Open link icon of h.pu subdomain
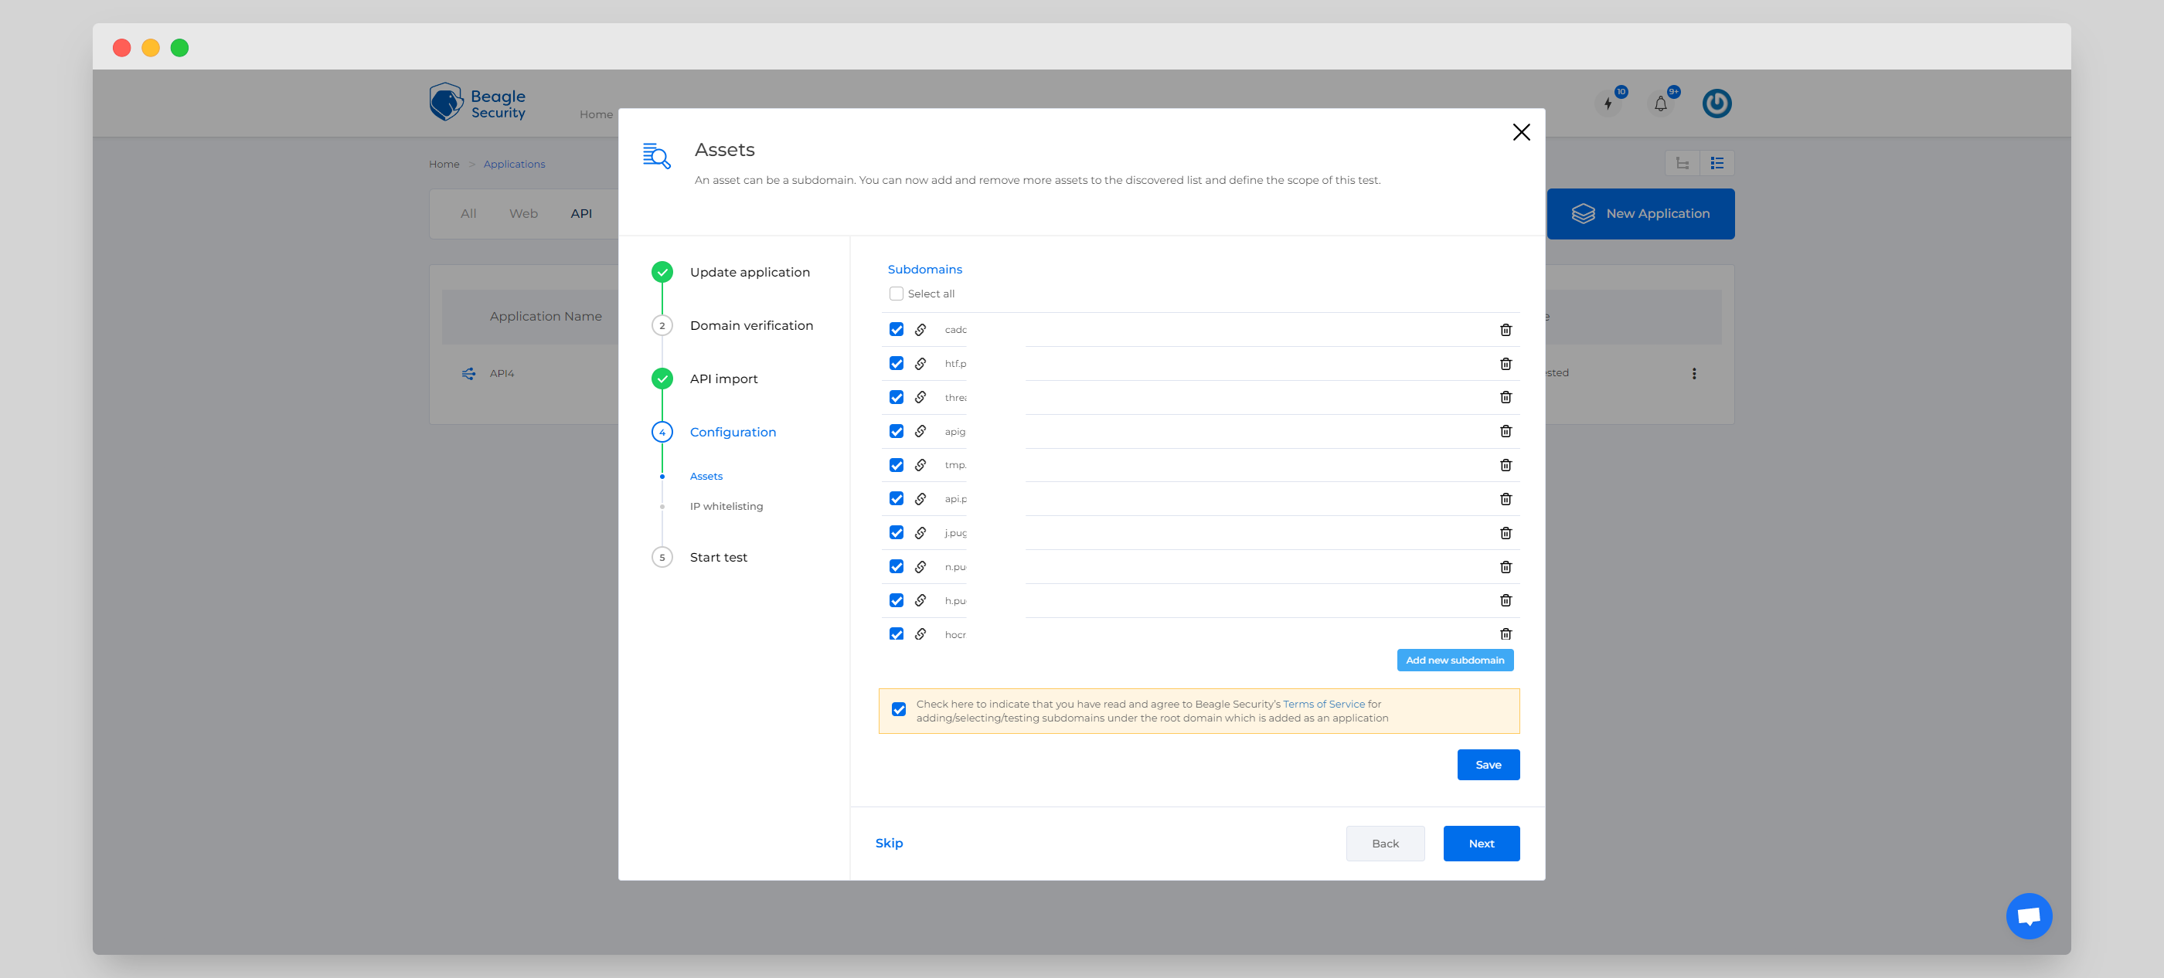This screenshot has height=978, width=2164. pyautogui.click(x=920, y=600)
